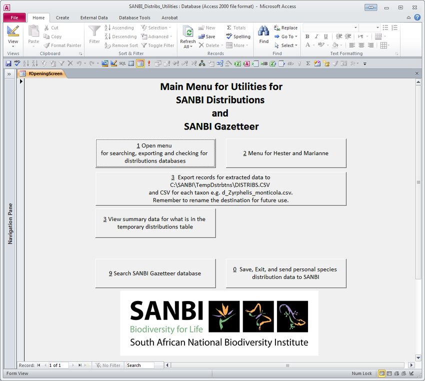Click '0 Save, Exit, and send' button
425x381 pixels.
coord(286,273)
